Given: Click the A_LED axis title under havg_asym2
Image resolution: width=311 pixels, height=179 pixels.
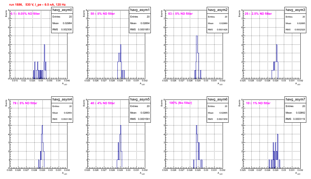Looking at the screenshot, I should point(220,84).
